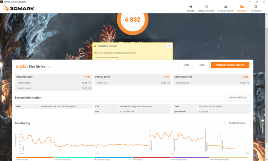Select the Physics test row
268x161 pixels.
(x=133, y=83)
